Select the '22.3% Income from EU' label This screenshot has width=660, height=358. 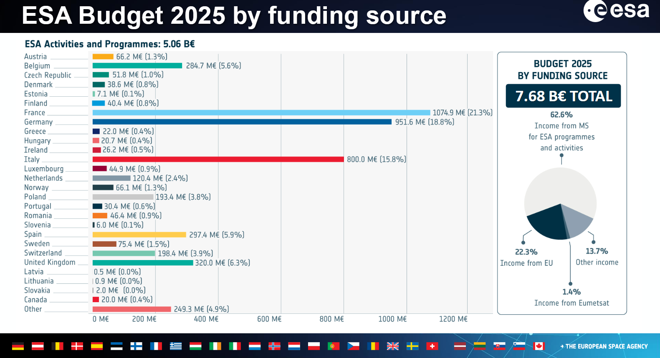pos(526,258)
